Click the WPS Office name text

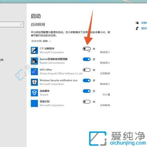[46, 70]
